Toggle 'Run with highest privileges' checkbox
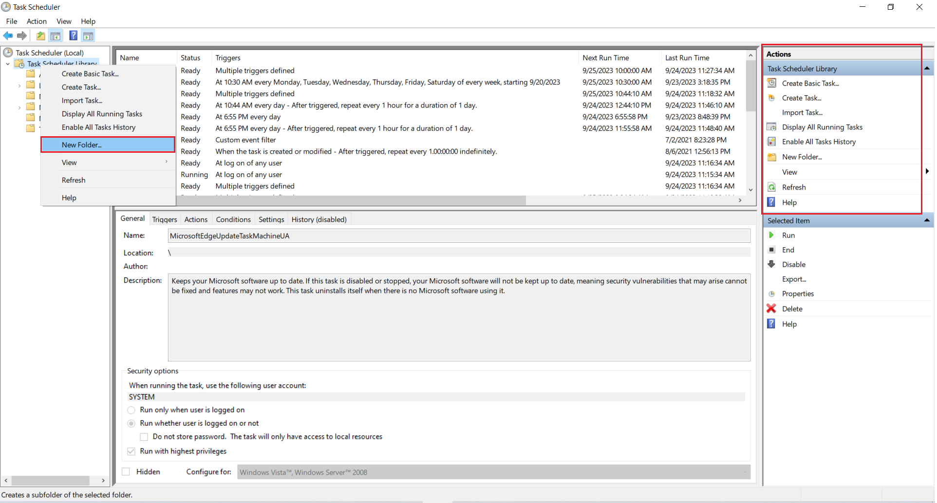 pos(131,451)
